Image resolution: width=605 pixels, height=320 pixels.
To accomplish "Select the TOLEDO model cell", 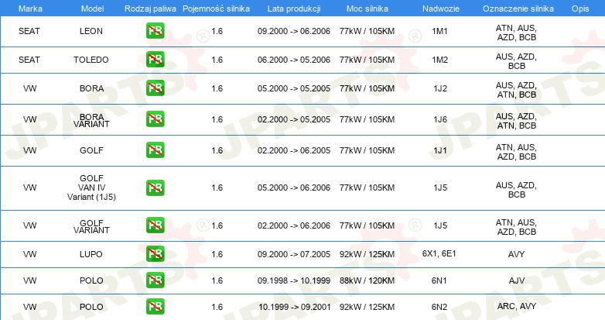I will click(91, 60).
